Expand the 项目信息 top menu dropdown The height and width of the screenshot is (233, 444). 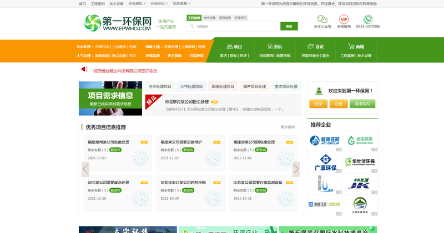(x=181, y=3)
